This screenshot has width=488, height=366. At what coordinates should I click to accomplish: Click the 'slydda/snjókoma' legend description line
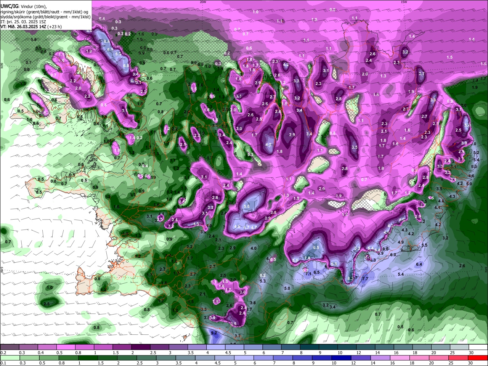45,17
